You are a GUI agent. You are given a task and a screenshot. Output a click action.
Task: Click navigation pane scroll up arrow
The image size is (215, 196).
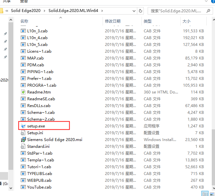[x=11, y=20]
